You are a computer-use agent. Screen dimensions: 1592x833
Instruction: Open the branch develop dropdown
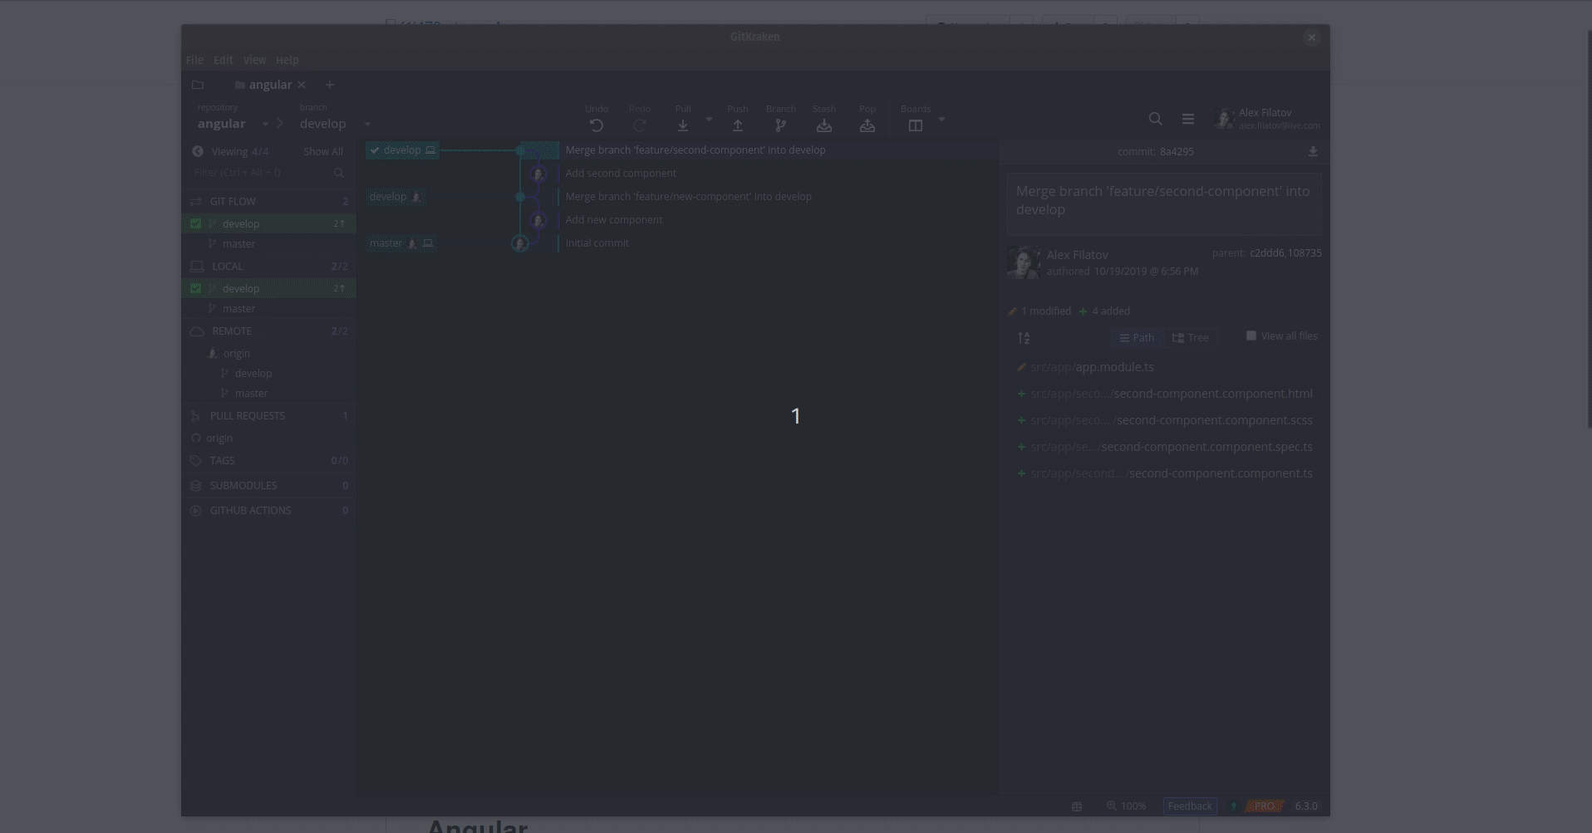(x=367, y=124)
